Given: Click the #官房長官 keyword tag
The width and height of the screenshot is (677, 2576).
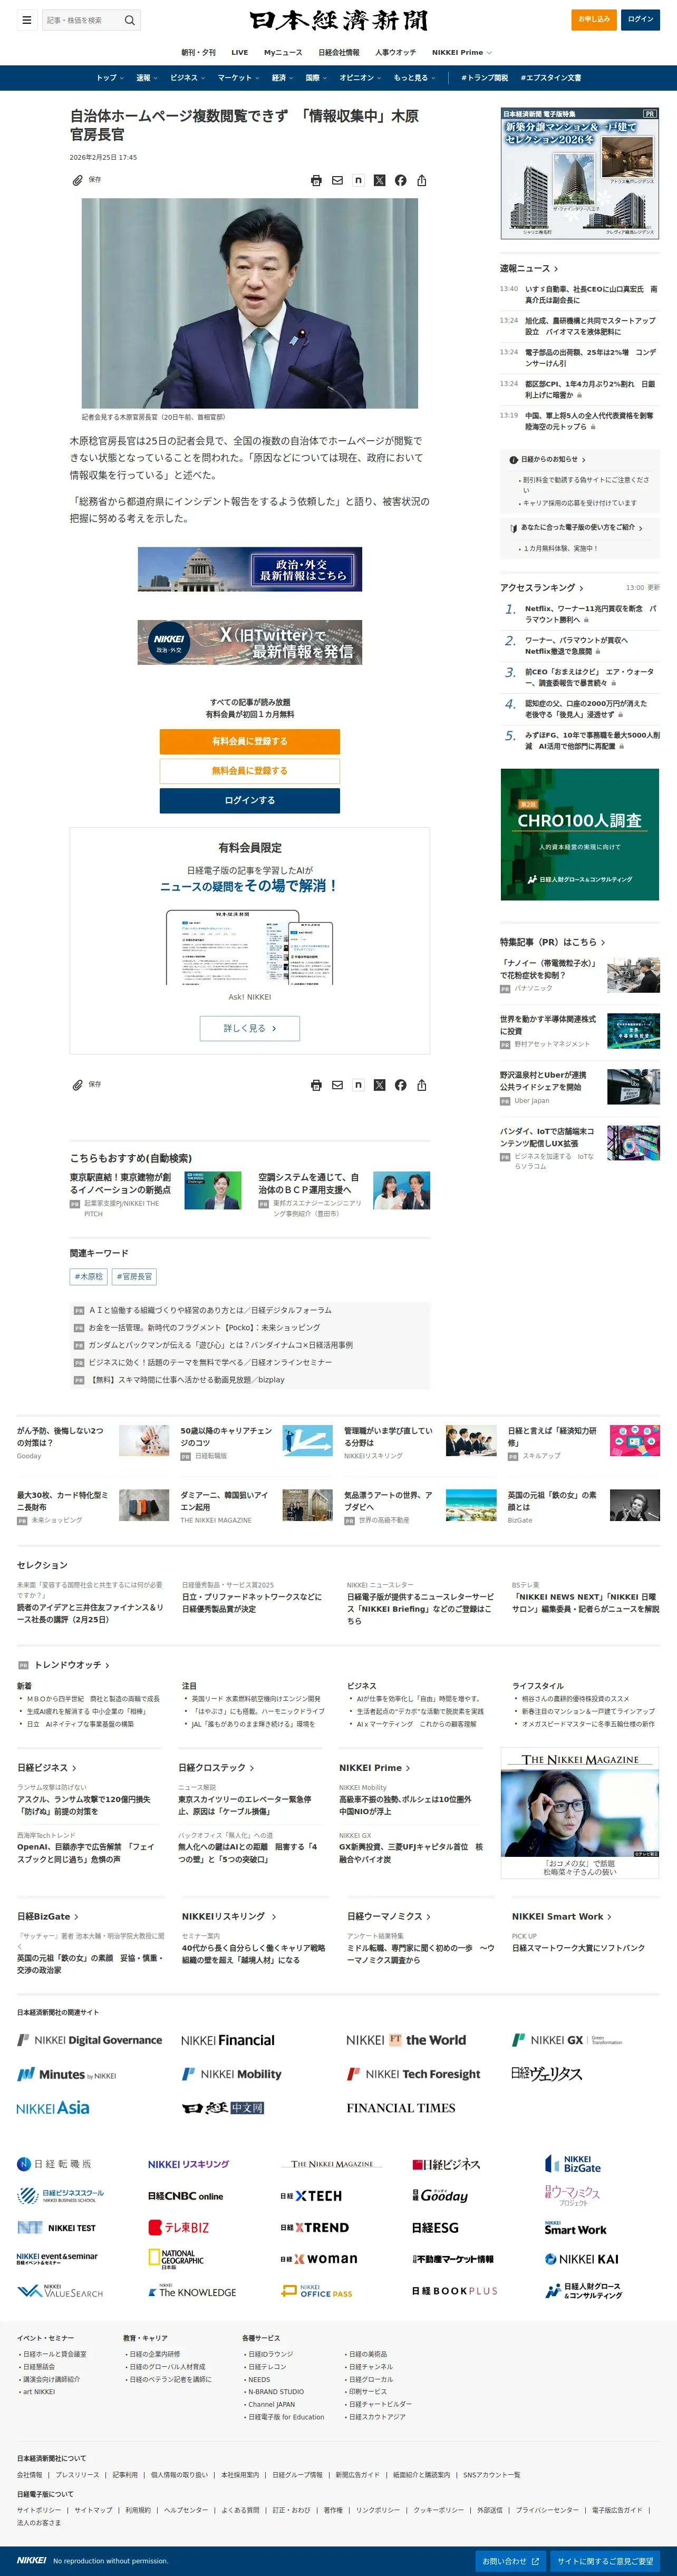Looking at the screenshot, I should [x=134, y=1277].
